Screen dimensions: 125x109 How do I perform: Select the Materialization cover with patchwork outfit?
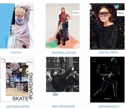(x=62, y=26)
